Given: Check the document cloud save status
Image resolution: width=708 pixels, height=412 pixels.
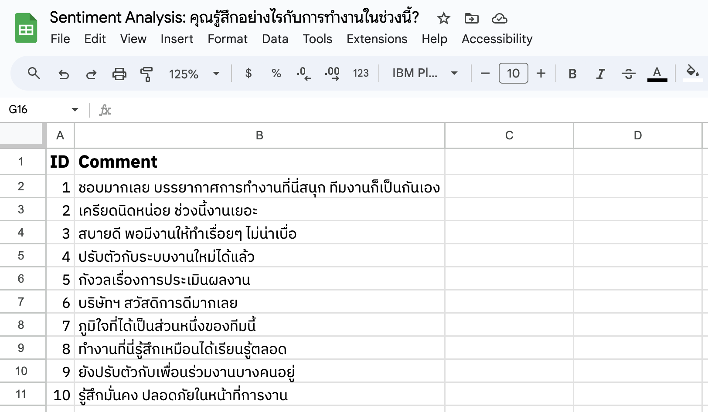Looking at the screenshot, I should pyautogui.click(x=499, y=18).
